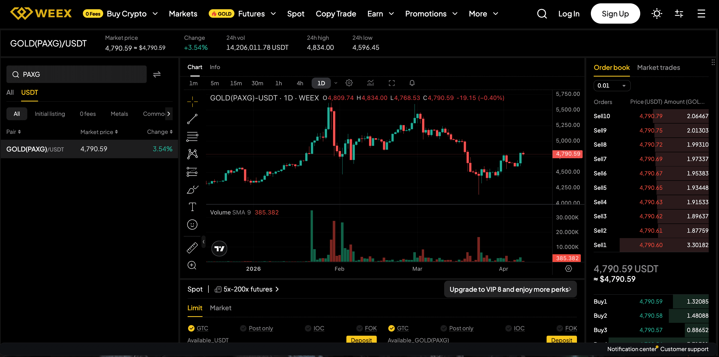Select the brush drawing tool
The width and height of the screenshot is (719, 357).
click(192, 189)
